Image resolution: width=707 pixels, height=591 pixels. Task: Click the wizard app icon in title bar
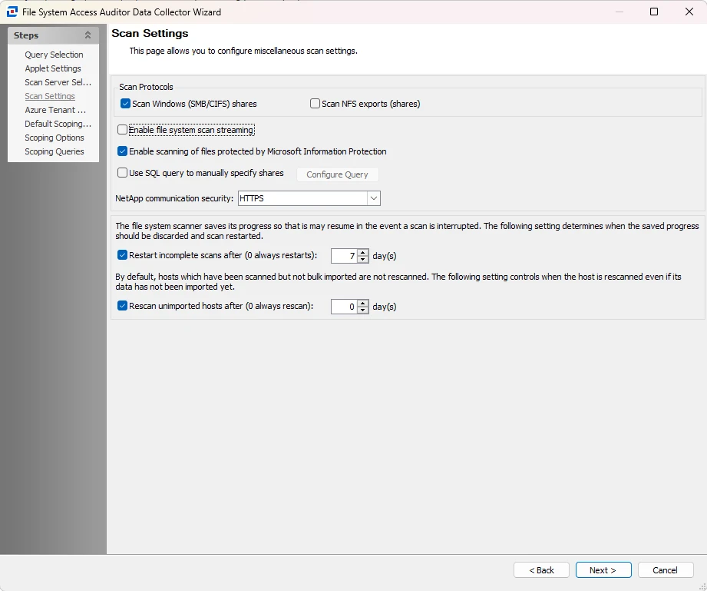12,12
